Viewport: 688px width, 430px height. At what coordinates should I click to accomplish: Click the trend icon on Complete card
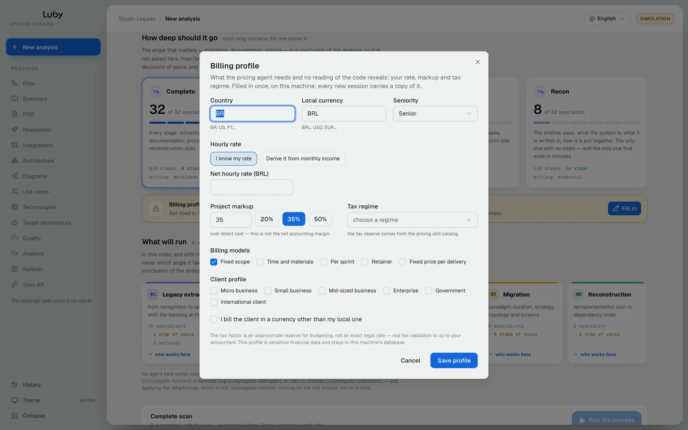pos(156,92)
